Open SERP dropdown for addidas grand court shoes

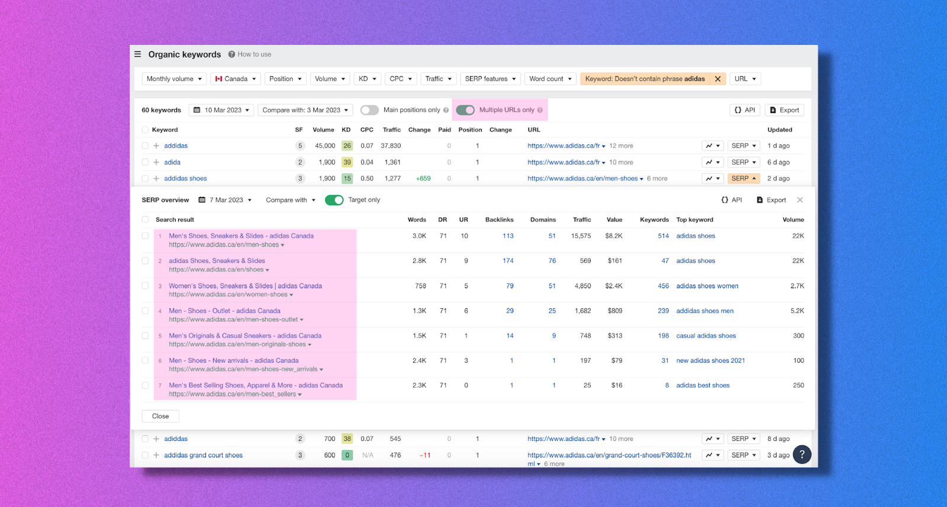tap(743, 456)
